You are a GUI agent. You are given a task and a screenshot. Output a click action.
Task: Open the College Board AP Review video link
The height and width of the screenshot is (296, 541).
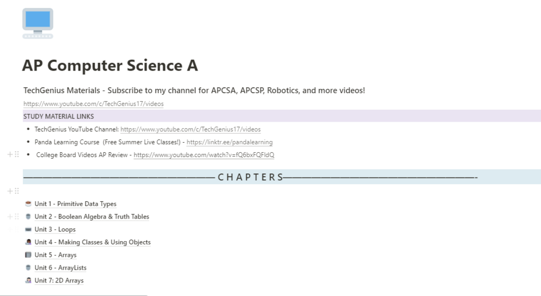203,155
